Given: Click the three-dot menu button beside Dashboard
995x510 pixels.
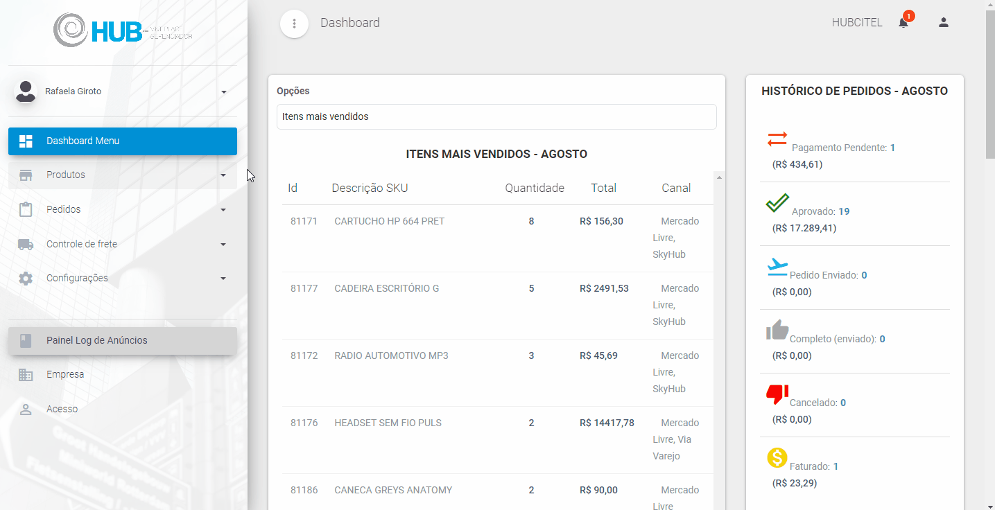Looking at the screenshot, I should tap(294, 24).
